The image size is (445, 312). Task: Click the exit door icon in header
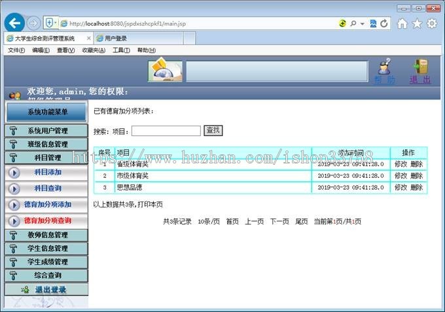420,66
